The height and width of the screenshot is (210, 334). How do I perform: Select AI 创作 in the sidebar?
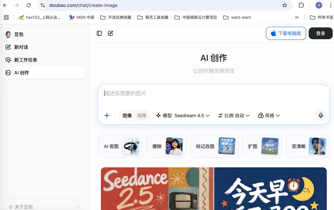(44, 73)
